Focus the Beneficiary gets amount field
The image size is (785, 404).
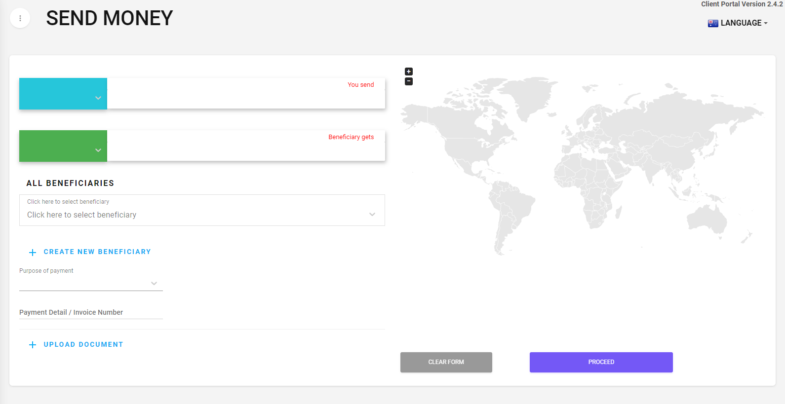(x=246, y=148)
